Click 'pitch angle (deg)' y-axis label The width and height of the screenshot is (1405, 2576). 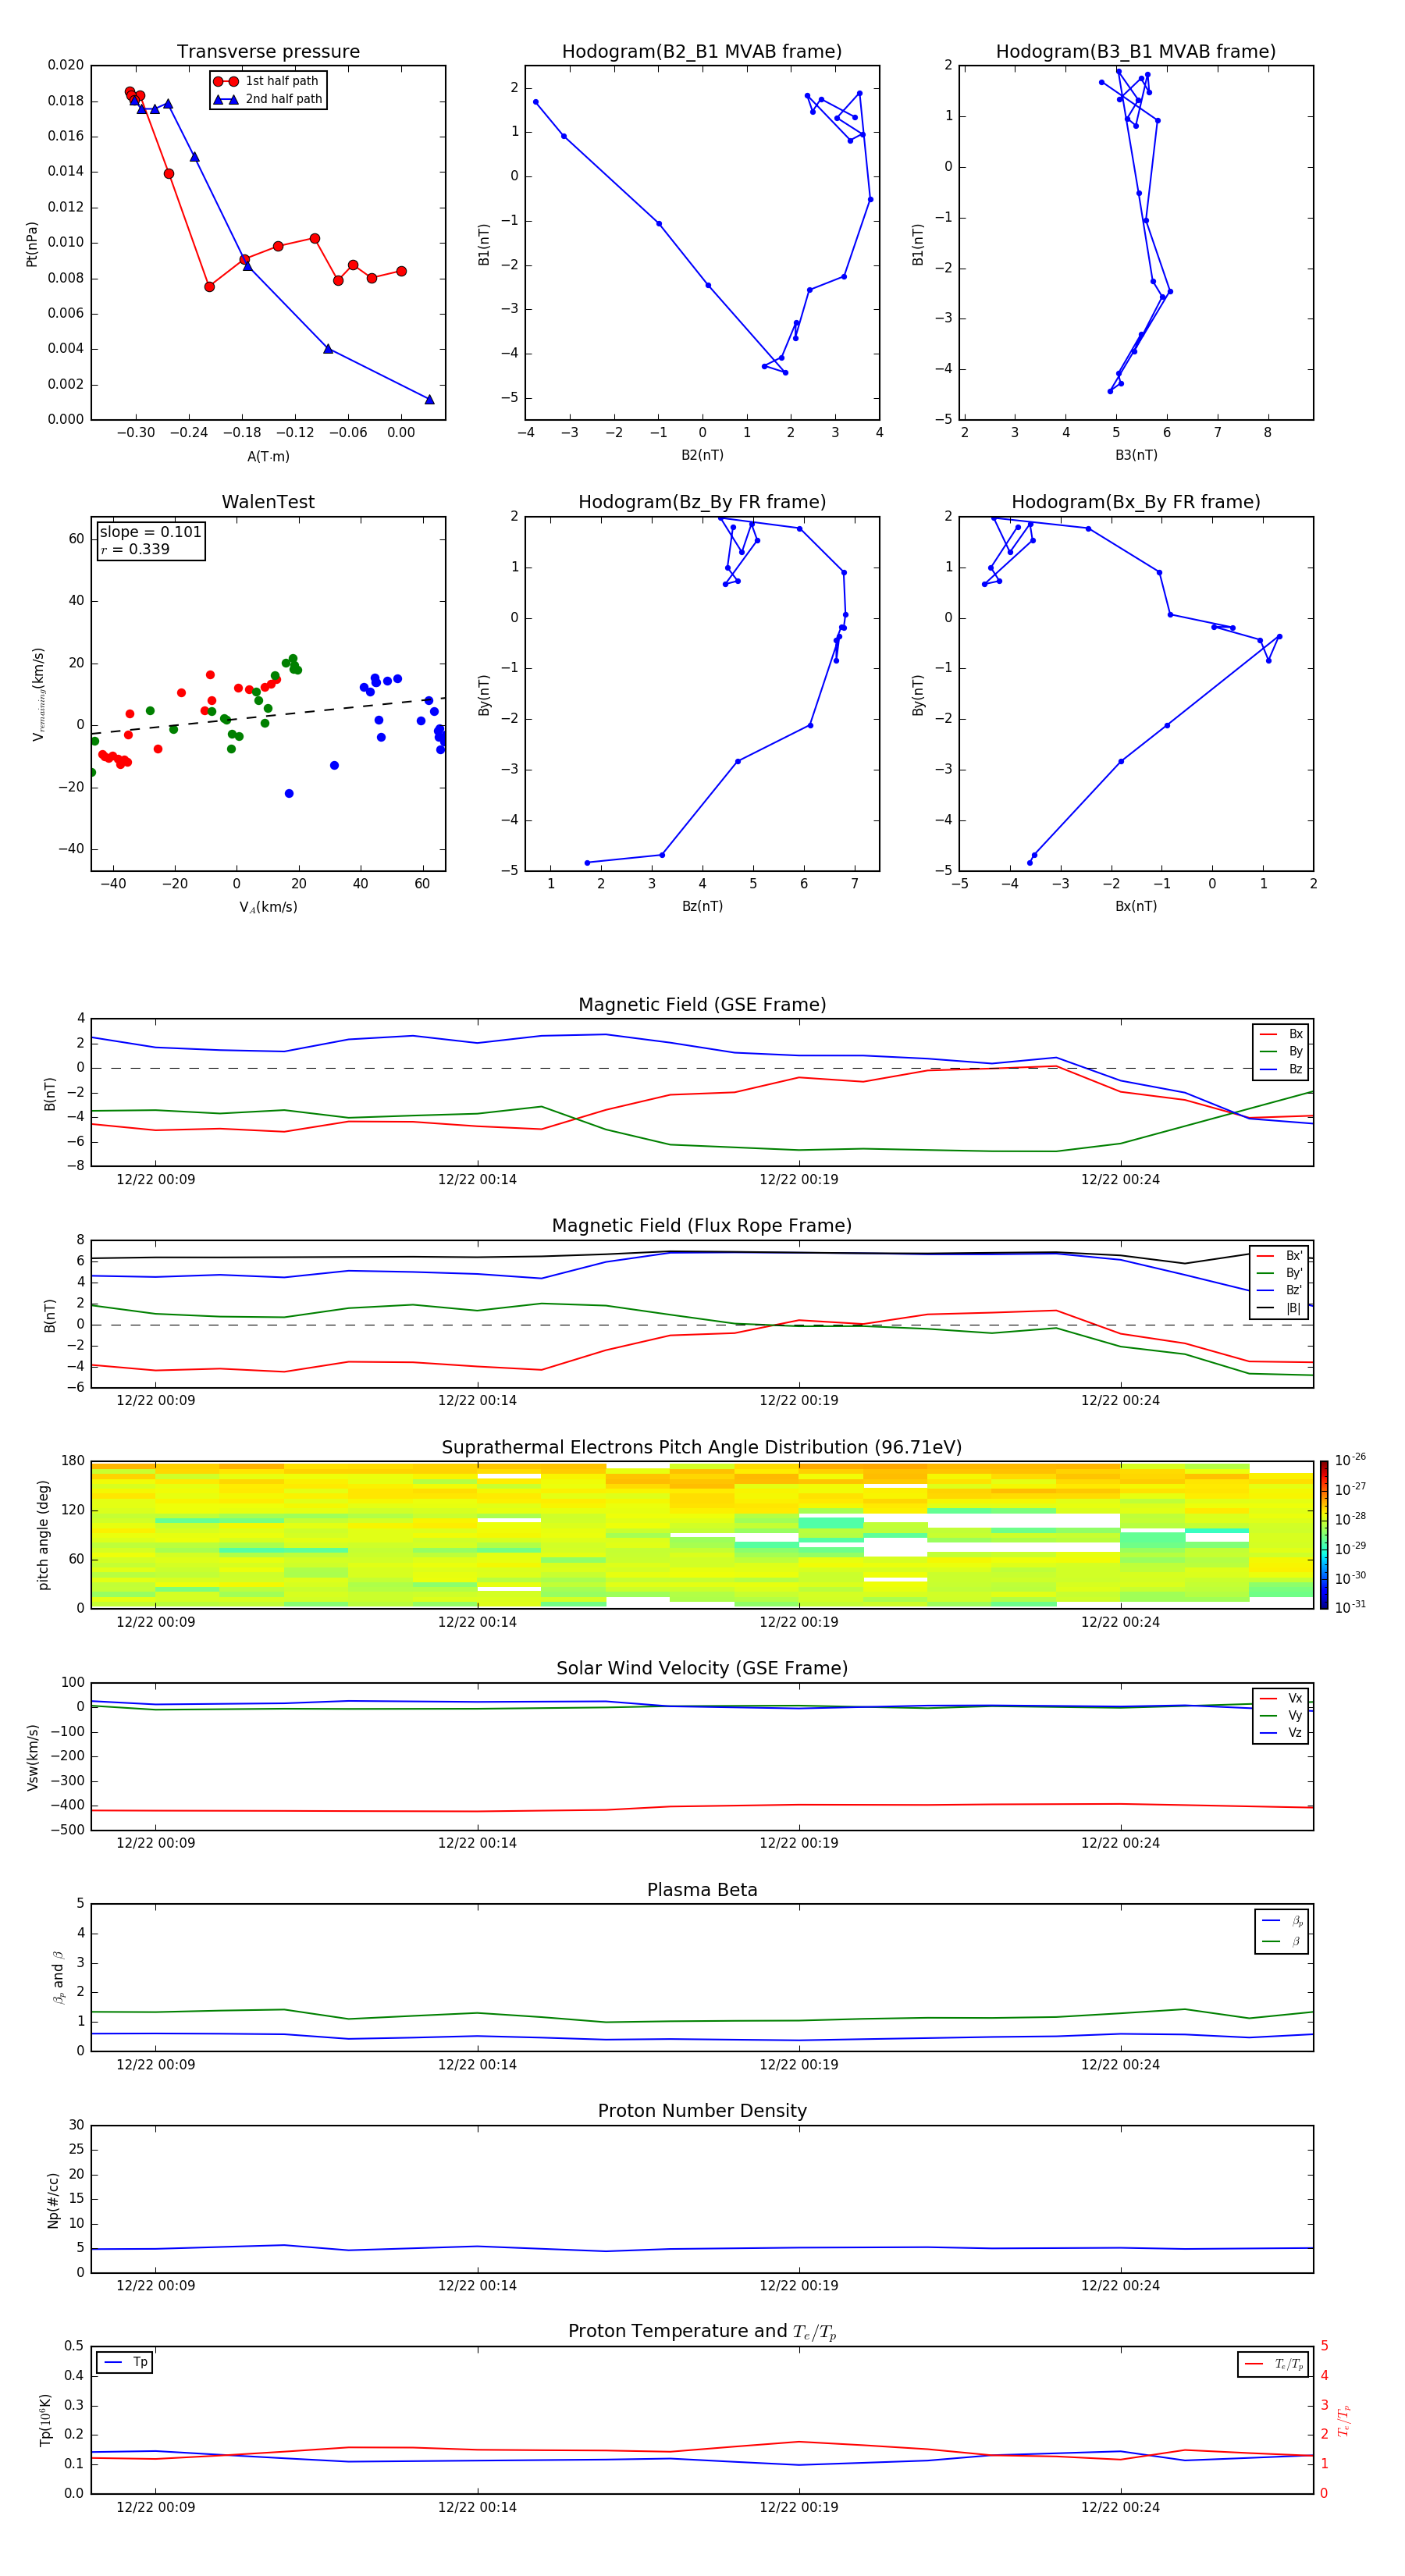[x=43, y=1535]
